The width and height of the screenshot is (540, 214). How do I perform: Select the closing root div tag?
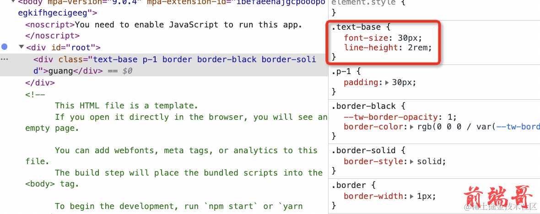click(40, 83)
